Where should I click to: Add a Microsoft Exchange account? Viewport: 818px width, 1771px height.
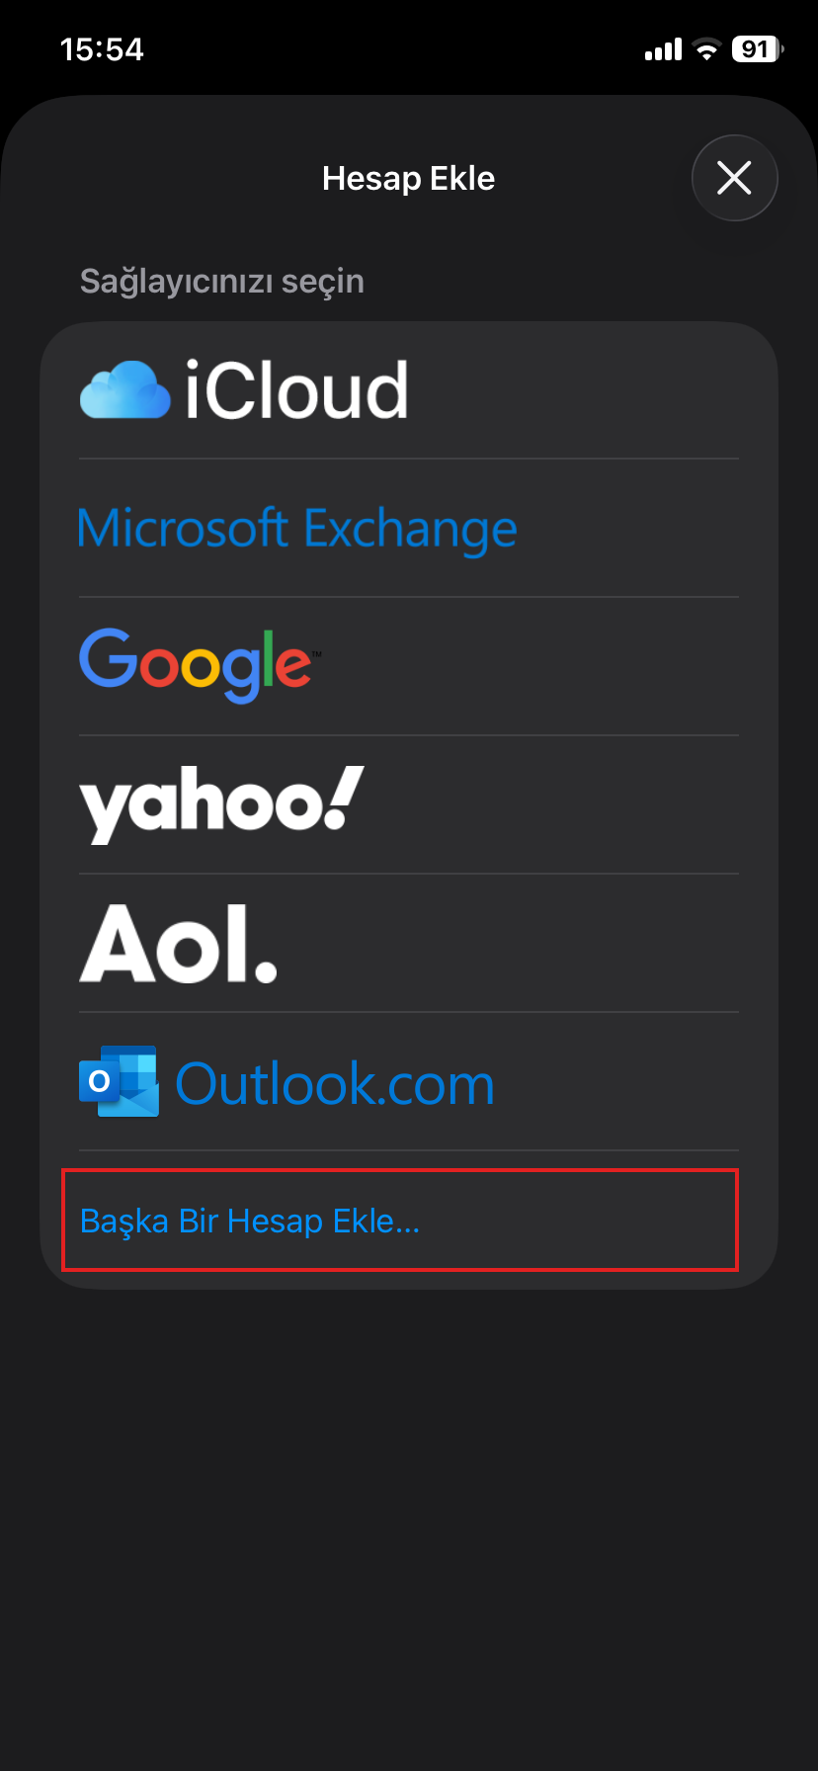[x=408, y=528]
